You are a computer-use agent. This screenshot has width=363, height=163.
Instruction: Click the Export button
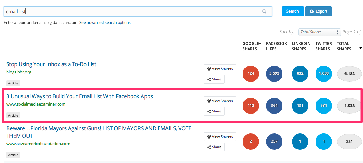pos(318,11)
